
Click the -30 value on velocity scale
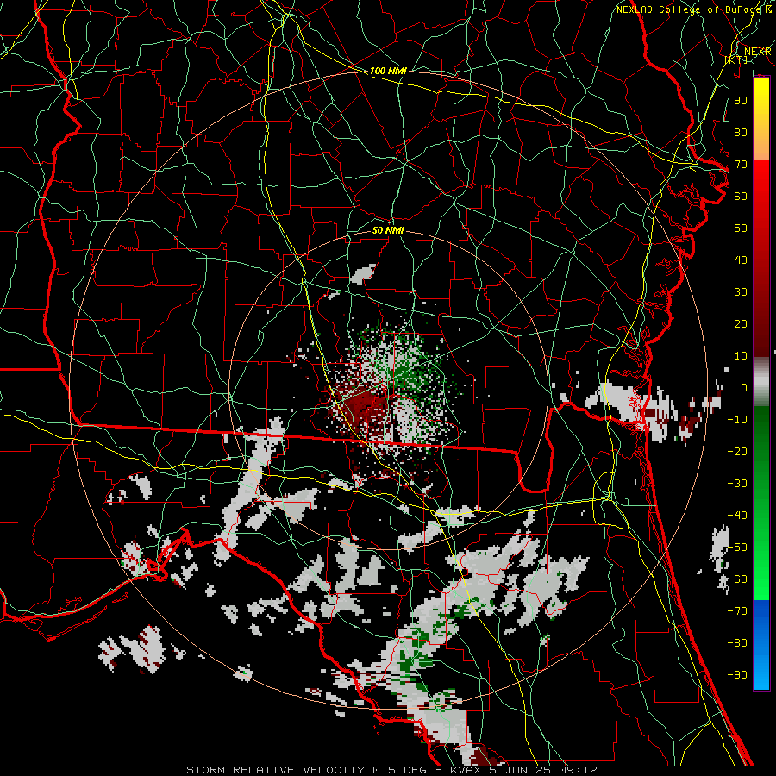pos(737,484)
